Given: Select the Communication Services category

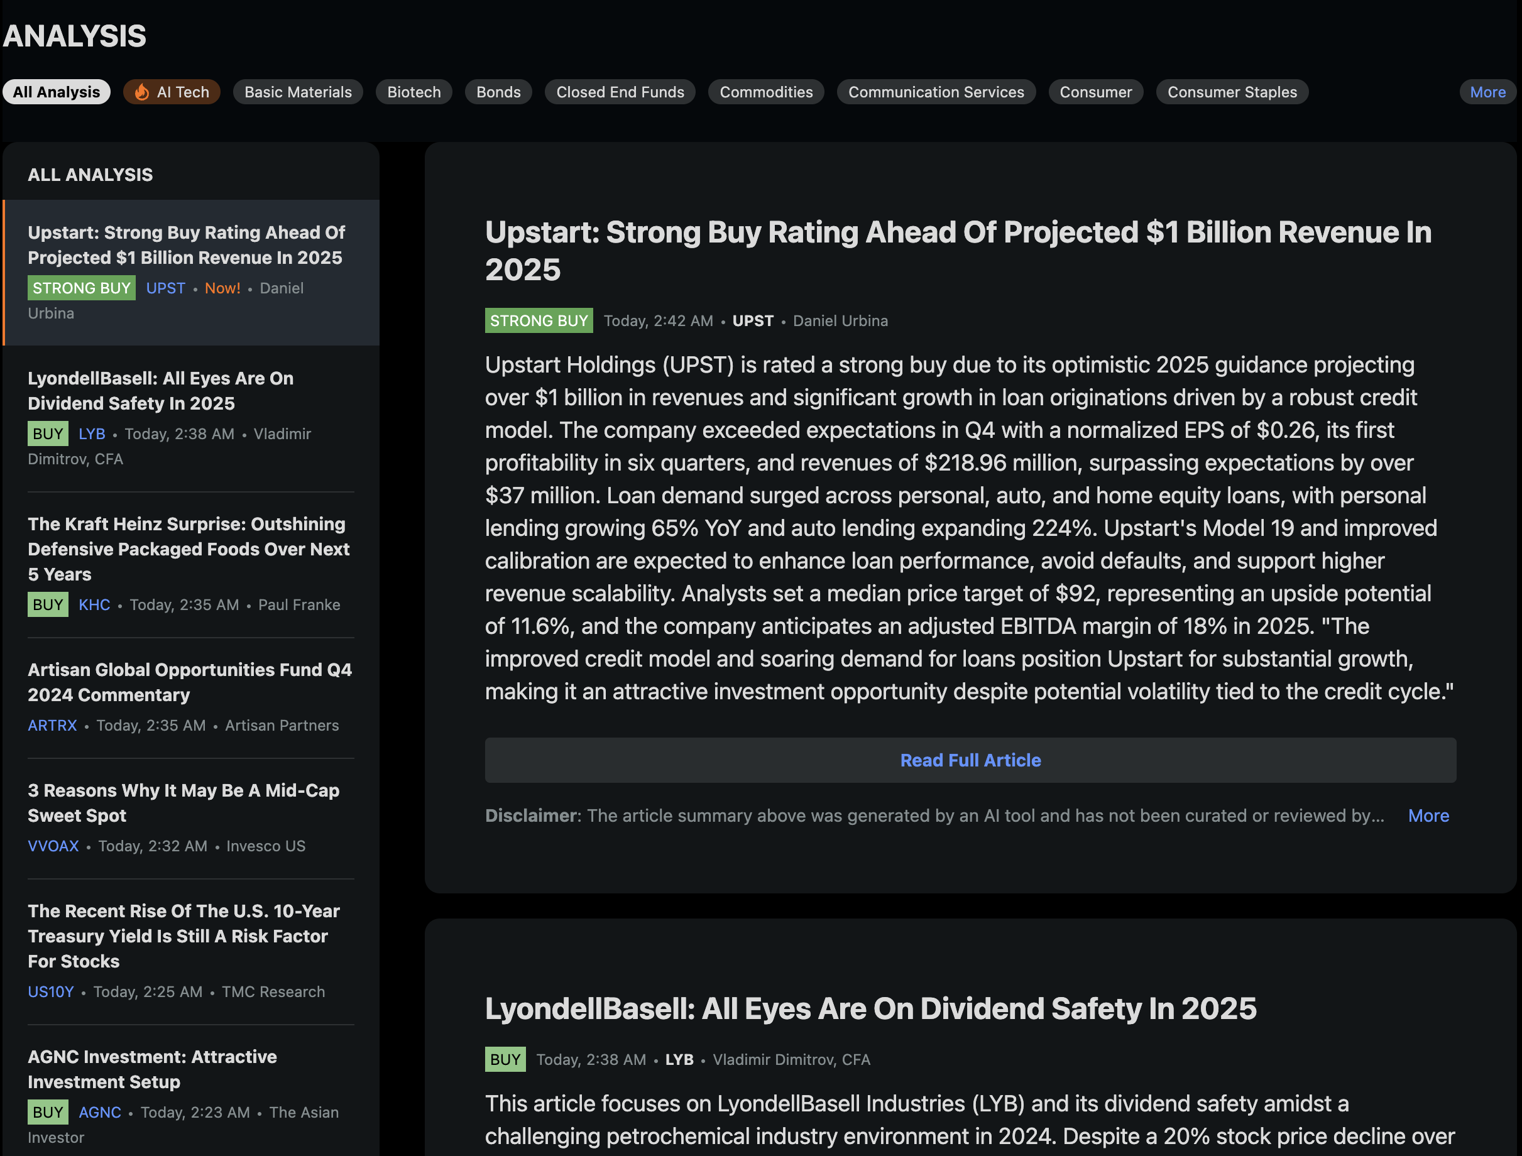Looking at the screenshot, I should (936, 92).
